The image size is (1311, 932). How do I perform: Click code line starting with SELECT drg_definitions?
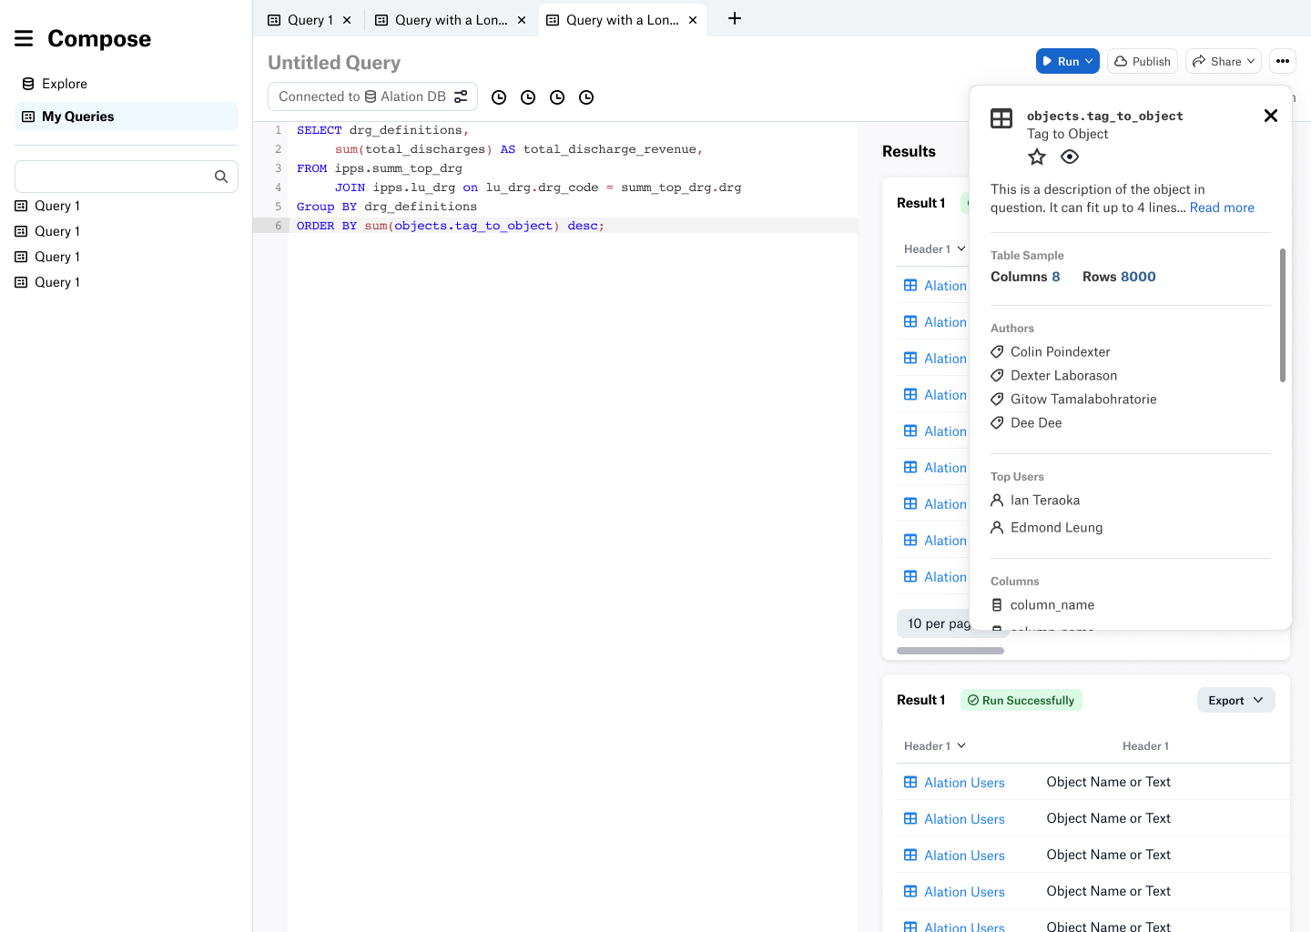click(382, 130)
